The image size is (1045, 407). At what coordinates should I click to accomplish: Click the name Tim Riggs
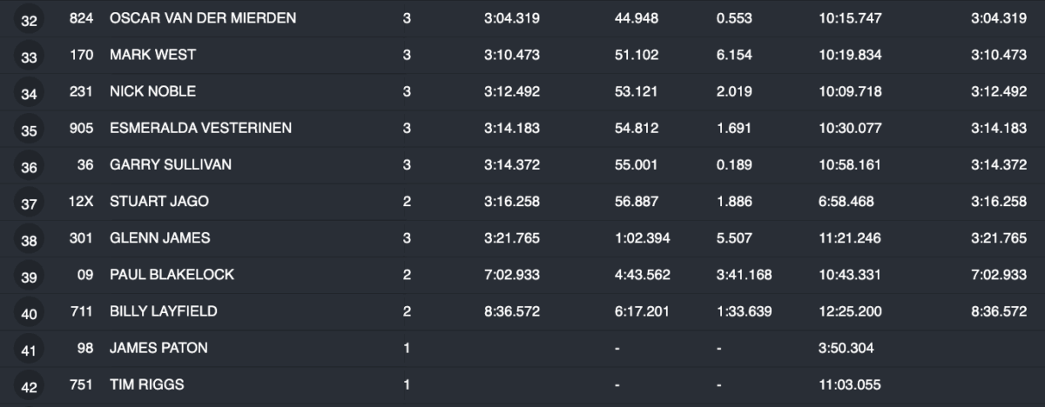(147, 384)
